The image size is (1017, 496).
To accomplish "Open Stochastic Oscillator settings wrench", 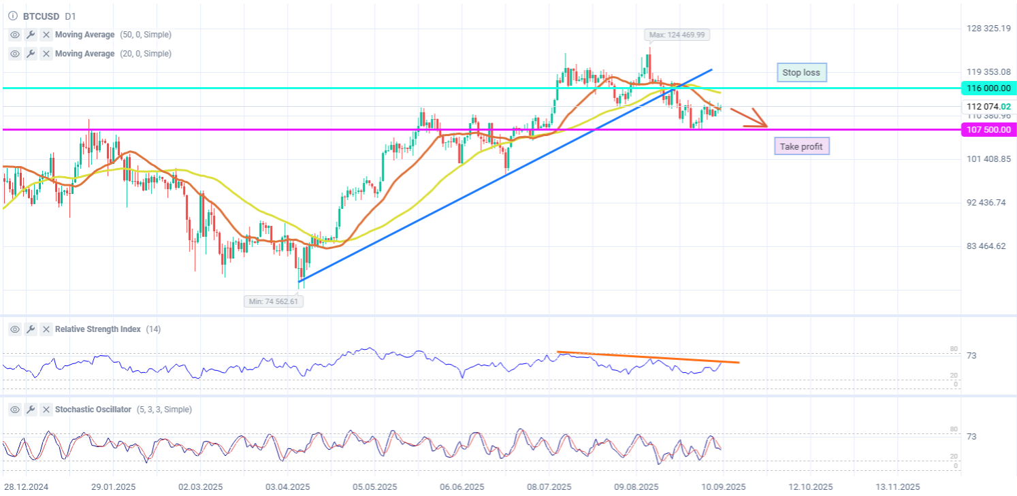I will (x=31, y=410).
